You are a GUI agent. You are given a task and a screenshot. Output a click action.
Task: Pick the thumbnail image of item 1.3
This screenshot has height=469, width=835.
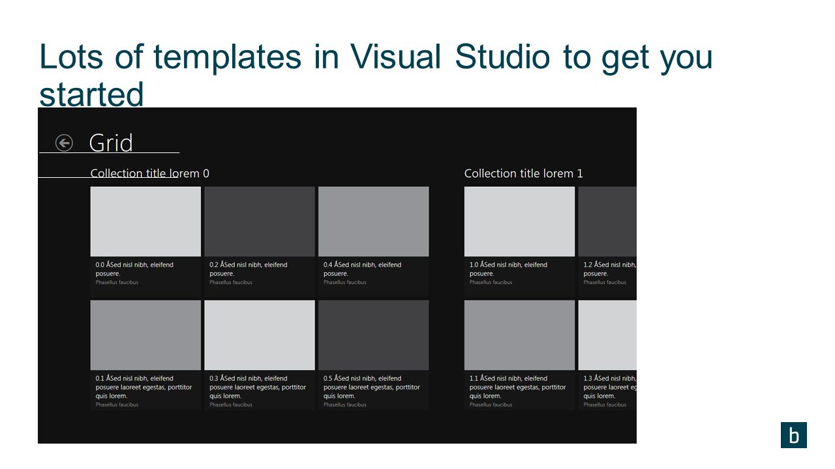607,335
